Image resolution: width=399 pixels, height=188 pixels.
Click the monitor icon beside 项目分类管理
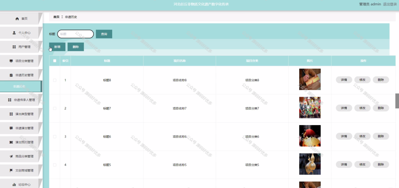pyautogui.click(x=11, y=61)
